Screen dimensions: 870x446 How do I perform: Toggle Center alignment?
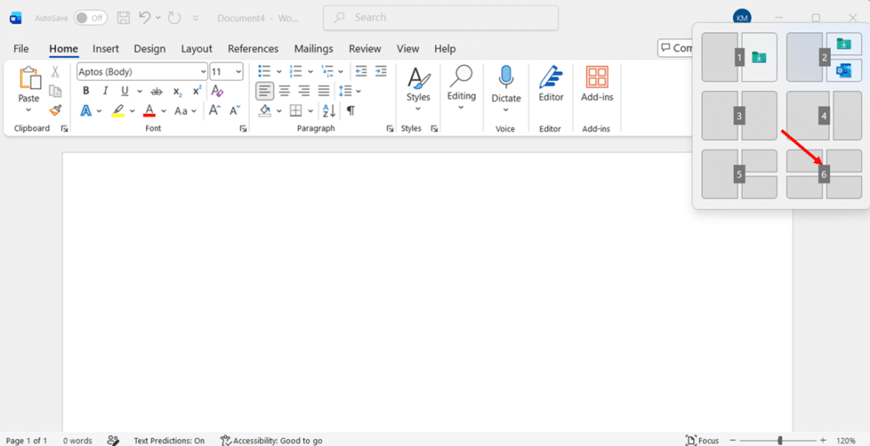(284, 90)
